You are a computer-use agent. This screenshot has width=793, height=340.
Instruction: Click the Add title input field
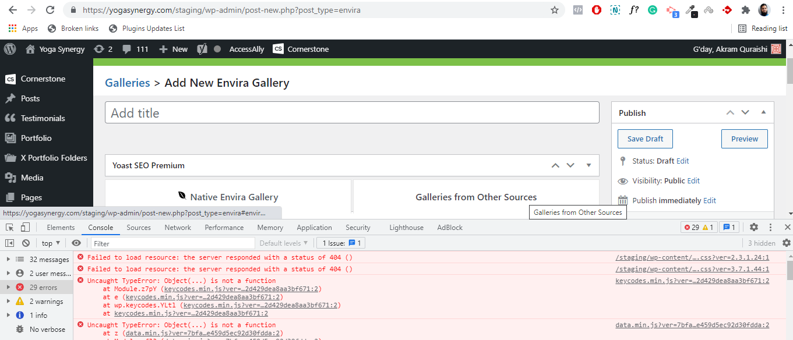352,113
